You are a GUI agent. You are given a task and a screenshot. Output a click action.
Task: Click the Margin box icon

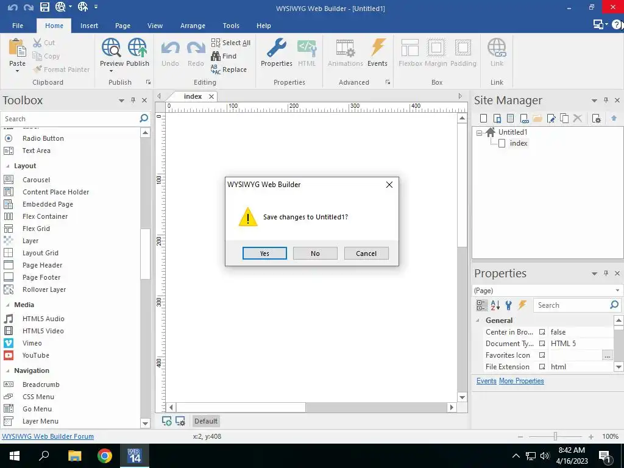436,48
